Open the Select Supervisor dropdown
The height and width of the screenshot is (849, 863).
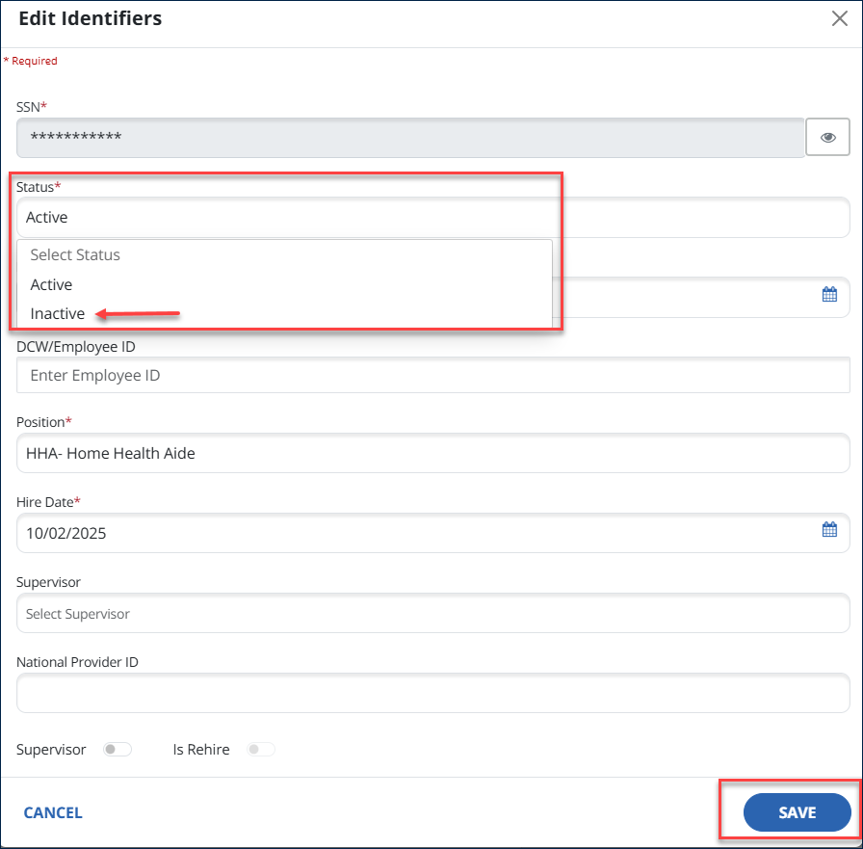[x=432, y=614]
